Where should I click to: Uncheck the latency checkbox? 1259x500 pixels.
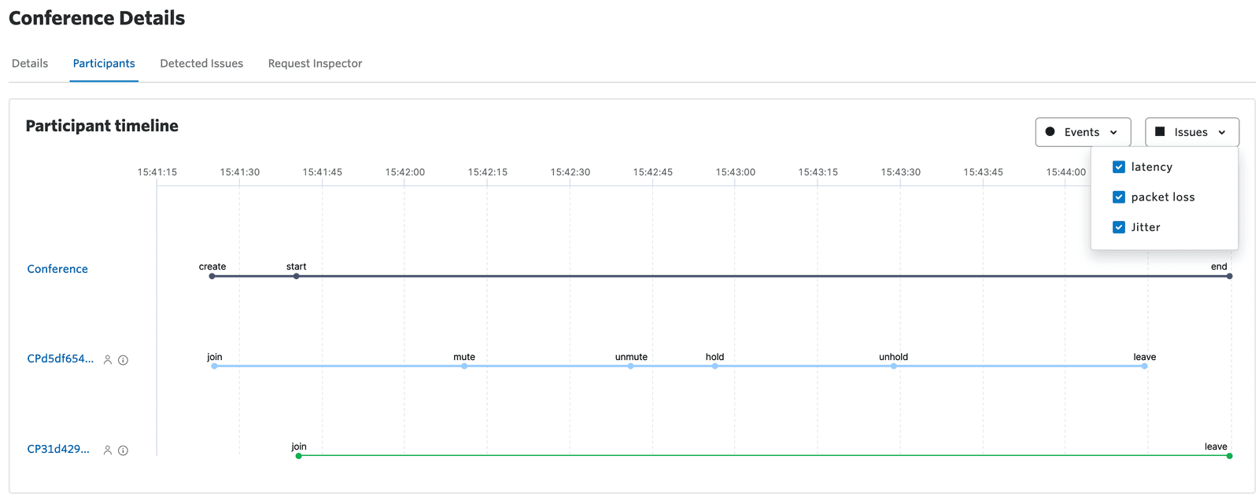(x=1118, y=167)
